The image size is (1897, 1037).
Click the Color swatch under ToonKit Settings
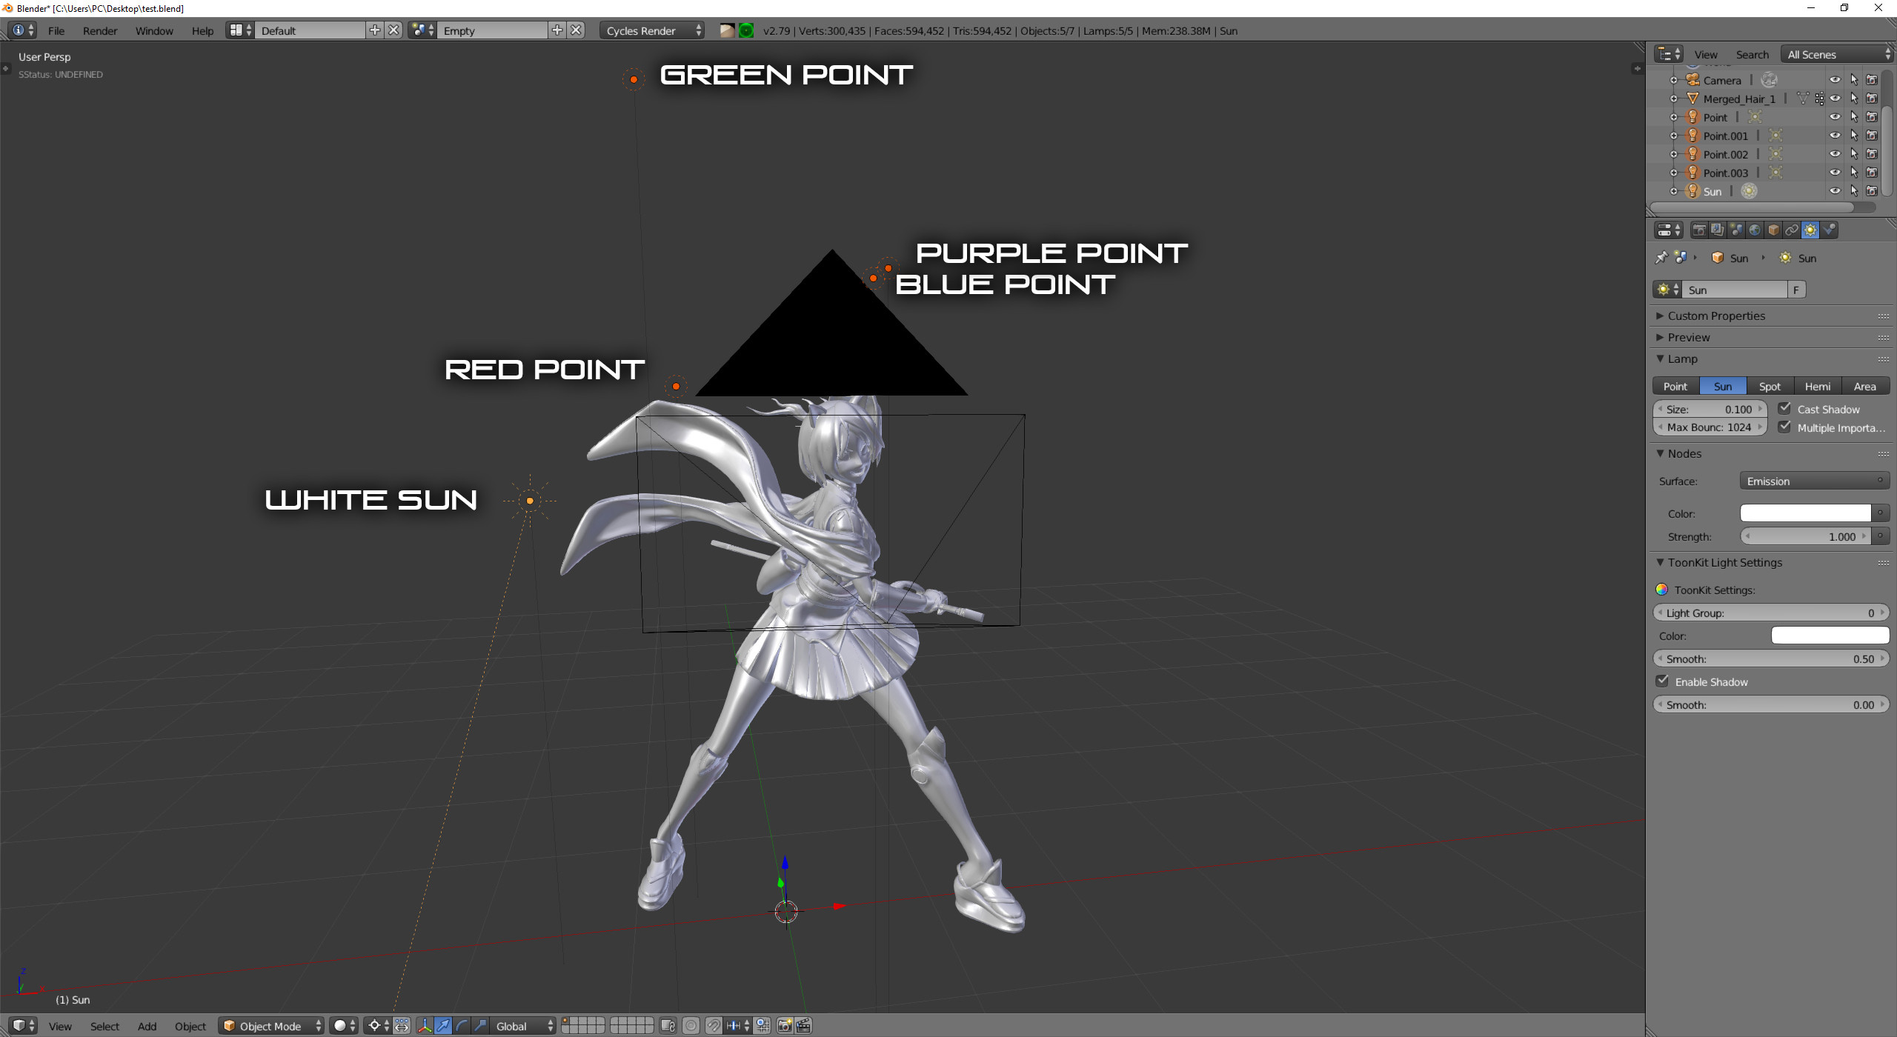[1830, 635]
